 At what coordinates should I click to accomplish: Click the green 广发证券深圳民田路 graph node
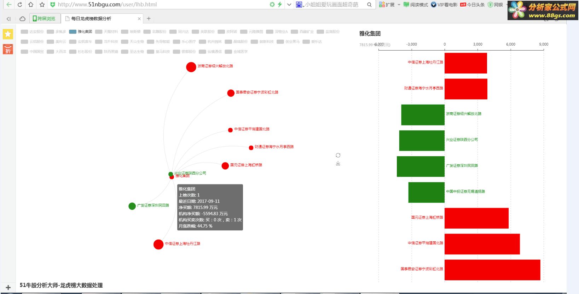[132, 206]
